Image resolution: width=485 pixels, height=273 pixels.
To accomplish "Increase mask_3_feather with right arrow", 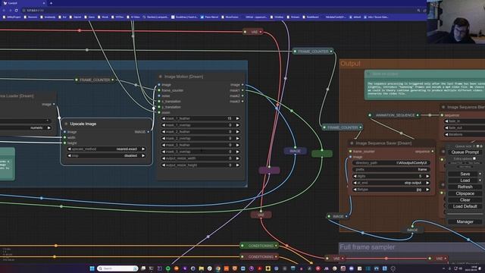I will (x=237, y=145).
